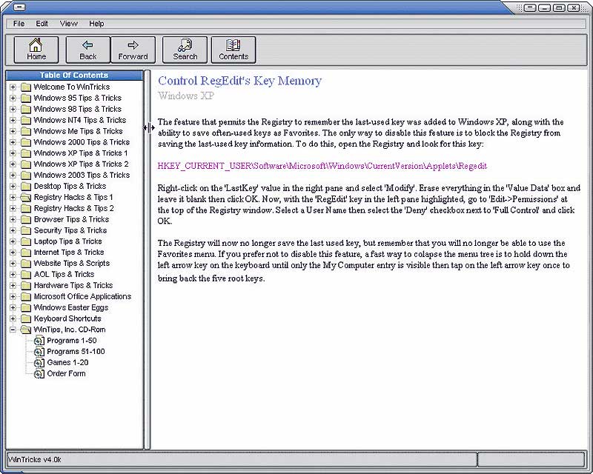Click the page icon beside Games 1-20
593x474 pixels.
[39, 362]
